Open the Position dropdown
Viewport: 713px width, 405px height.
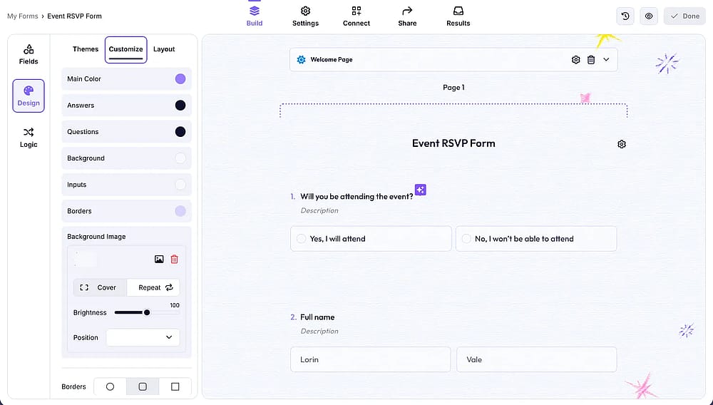pos(143,337)
